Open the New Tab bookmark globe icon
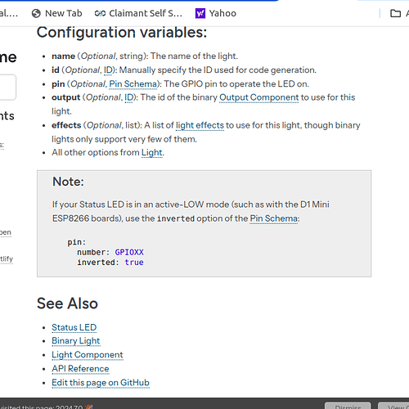This screenshot has width=409, height=409. pyautogui.click(x=36, y=13)
